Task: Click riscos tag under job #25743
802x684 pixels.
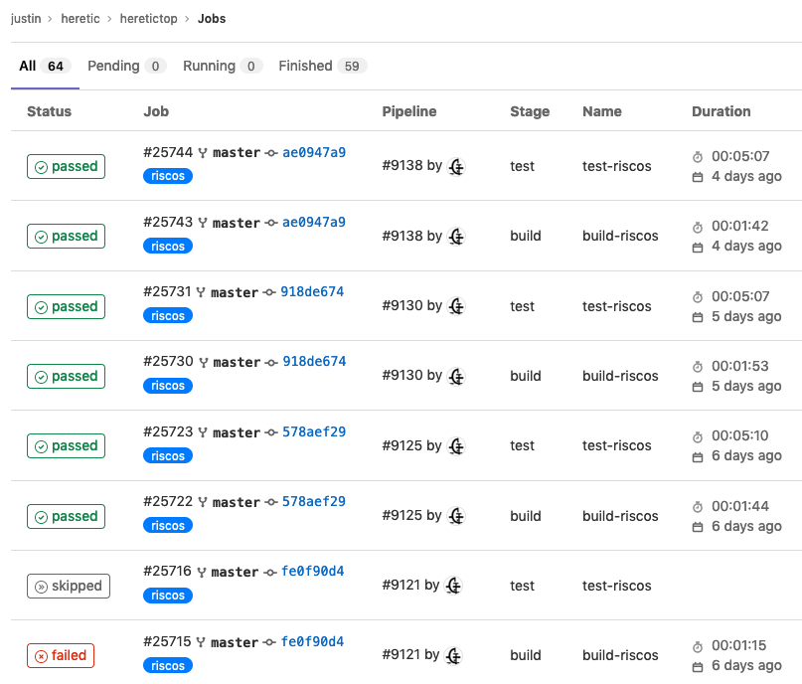Action: pos(168,246)
